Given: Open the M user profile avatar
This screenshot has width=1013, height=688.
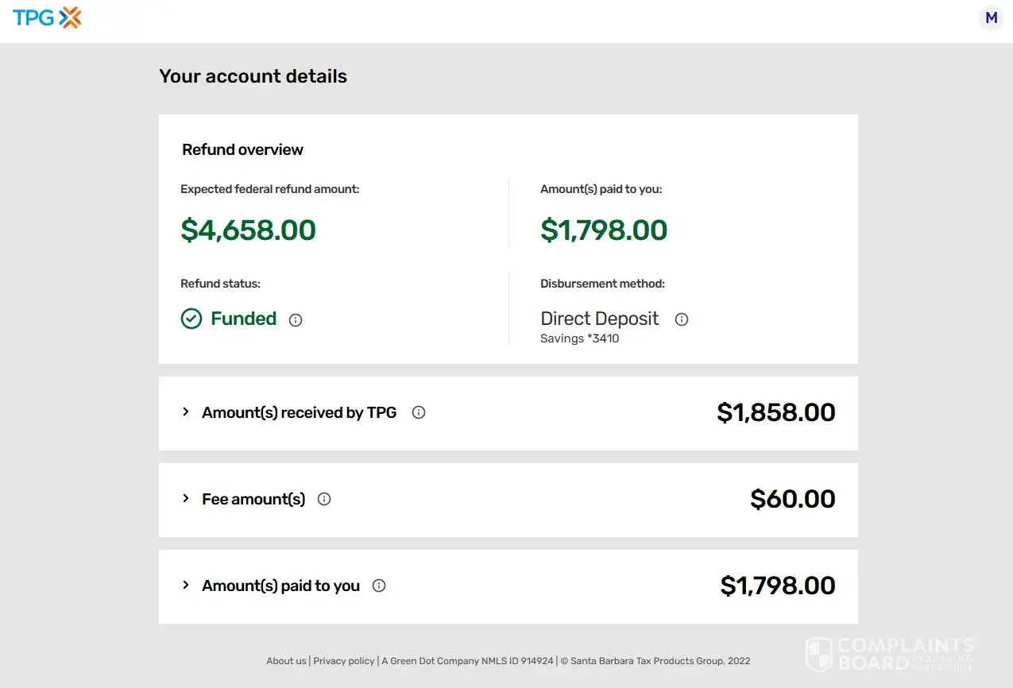Looking at the screenshot, I should tap(991, 17).
